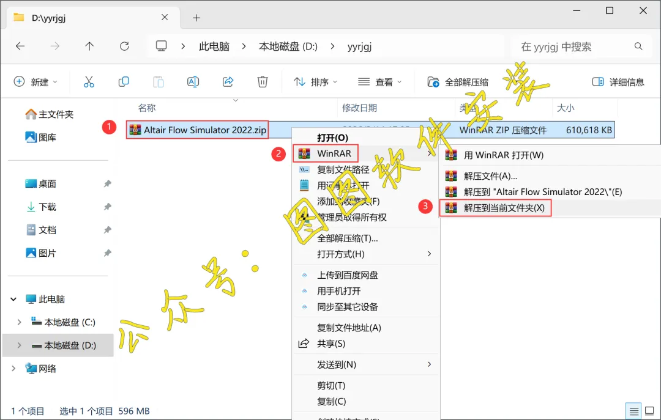Click 全部解压缩 in toolbar
The width and height of the screenshot is (661, 420).
457,82
